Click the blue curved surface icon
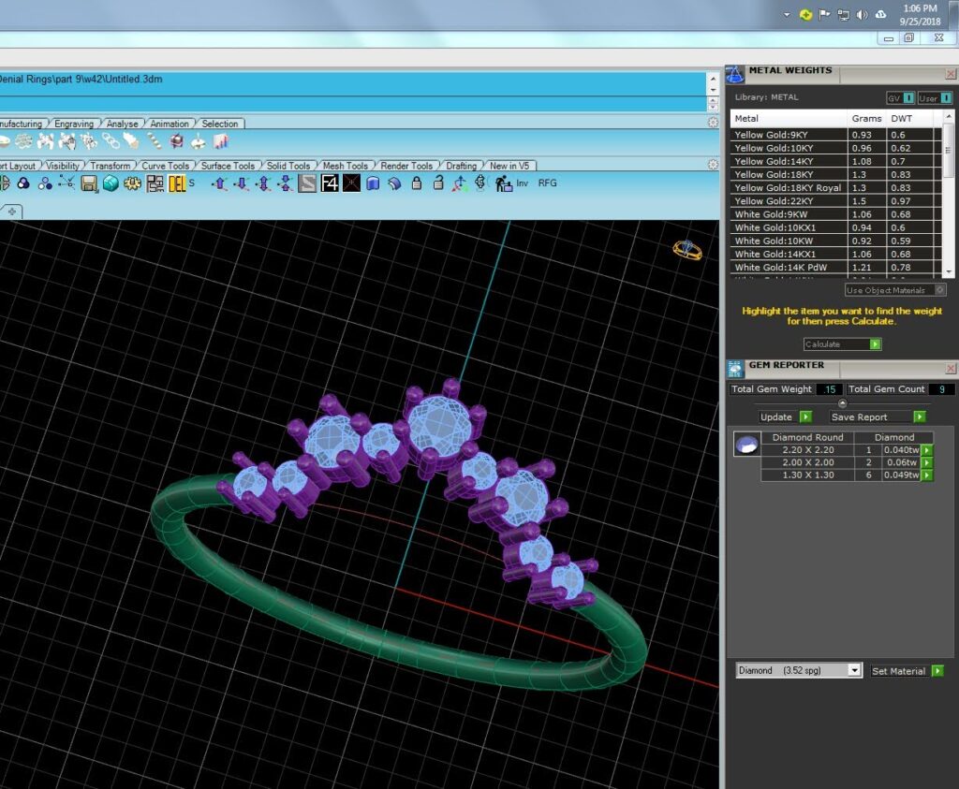This screenshot has height=789, width=959. coord(394,183)
